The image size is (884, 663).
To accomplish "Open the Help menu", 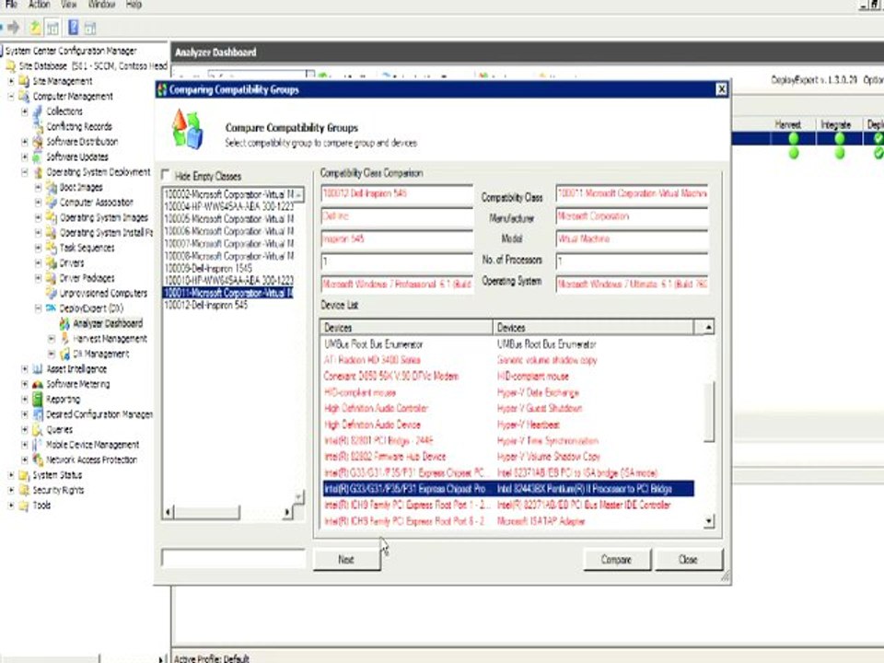I will coord(134,4).
